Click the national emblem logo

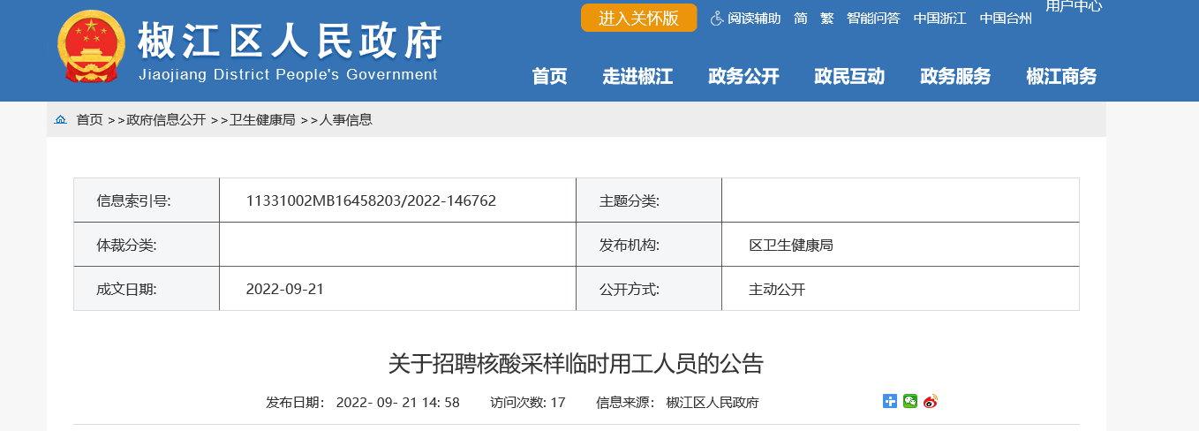point(92,48)
